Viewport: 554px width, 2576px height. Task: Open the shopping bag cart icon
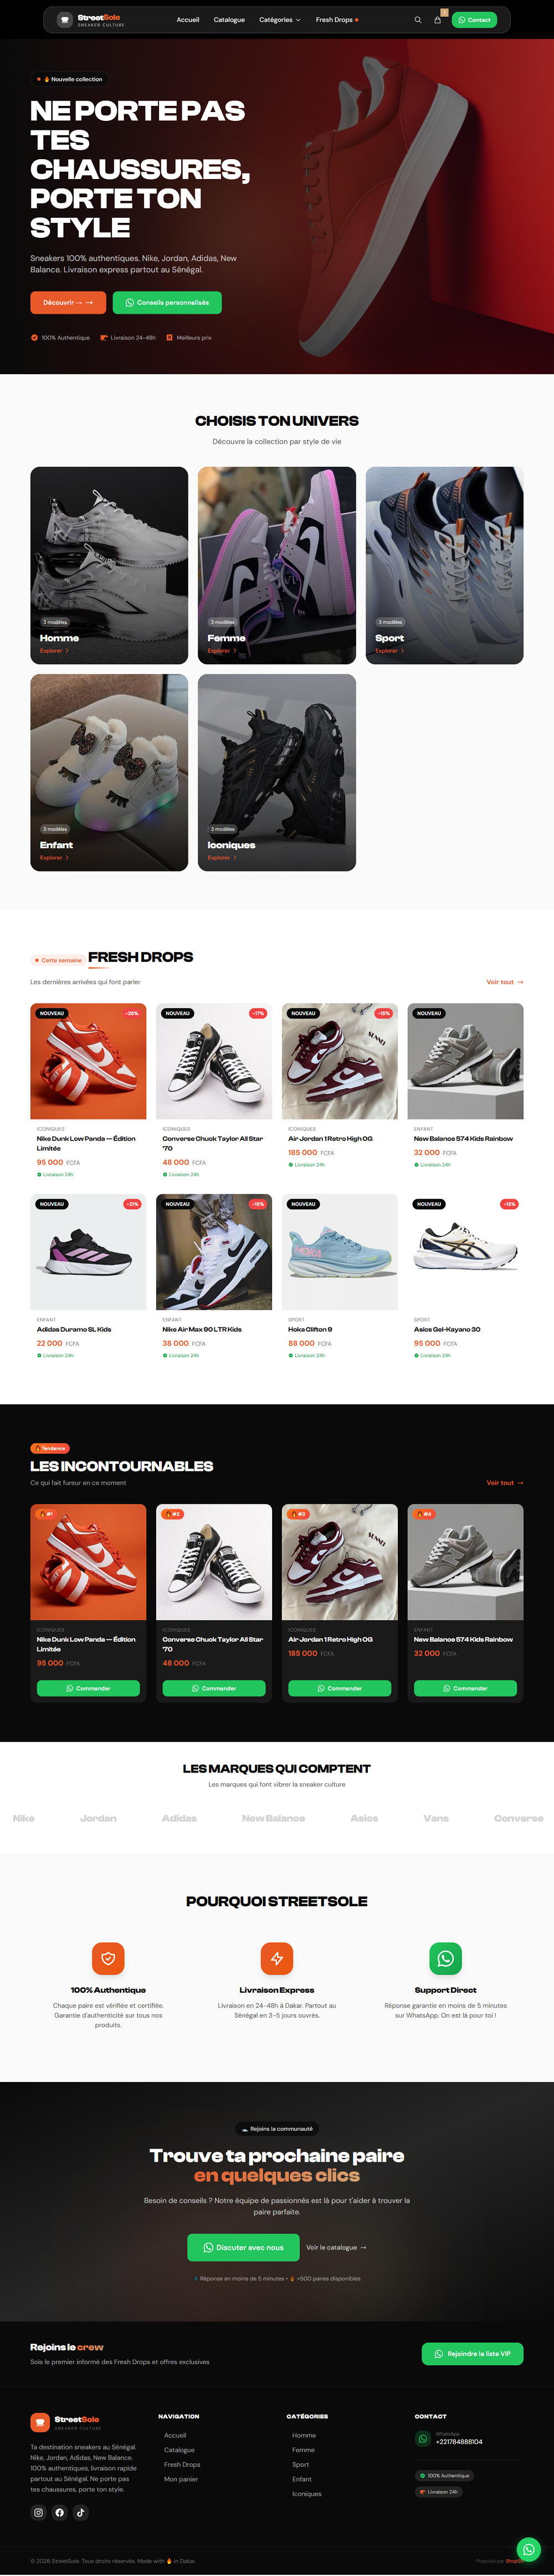point(437,20)
